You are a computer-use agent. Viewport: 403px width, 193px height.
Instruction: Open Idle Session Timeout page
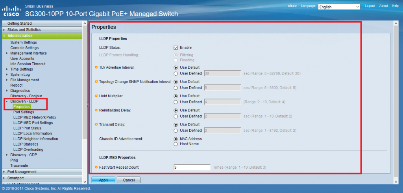point(28,64)
